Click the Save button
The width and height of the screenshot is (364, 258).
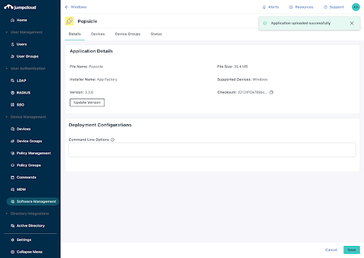[351, 249]
